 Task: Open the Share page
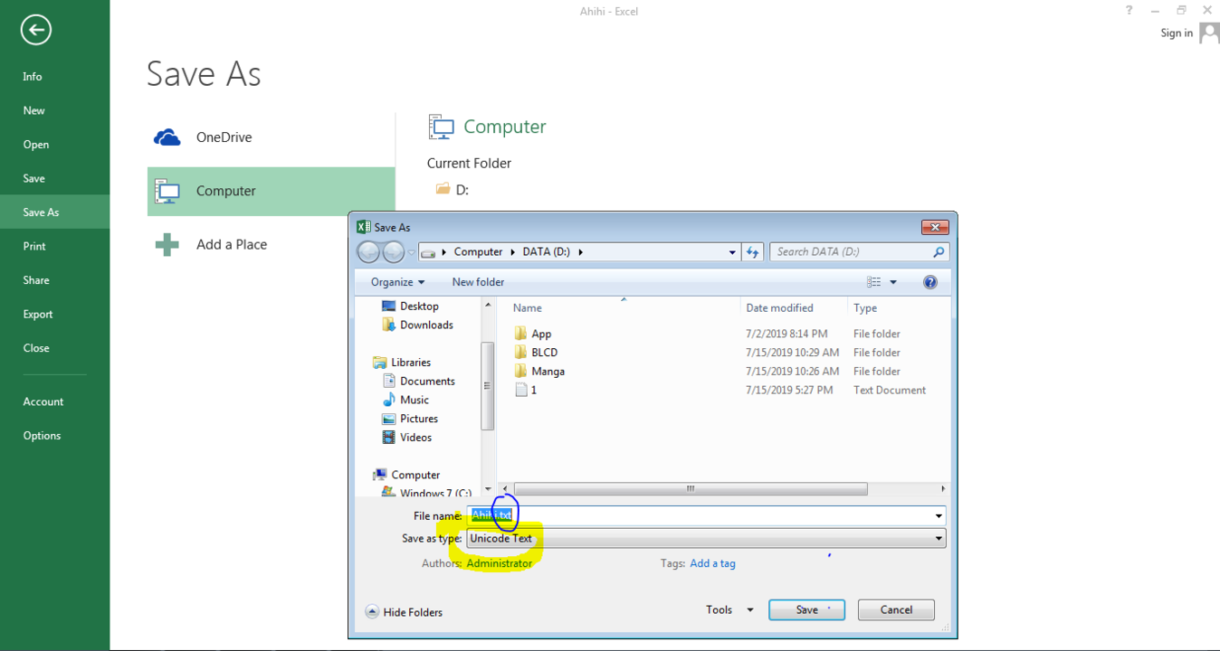pyautogui.click(x=36, y=280)
